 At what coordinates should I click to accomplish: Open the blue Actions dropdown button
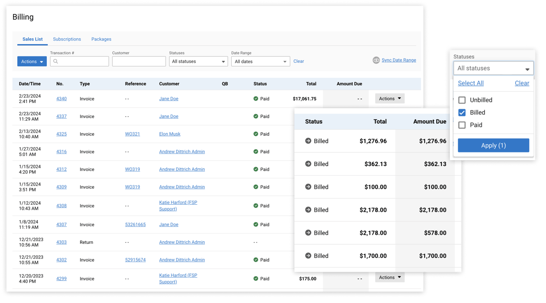coord(32,61)
